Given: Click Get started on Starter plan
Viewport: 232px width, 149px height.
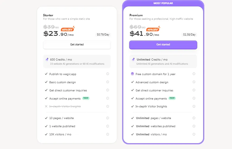Looking at the screenshot, I should [77, 45].
